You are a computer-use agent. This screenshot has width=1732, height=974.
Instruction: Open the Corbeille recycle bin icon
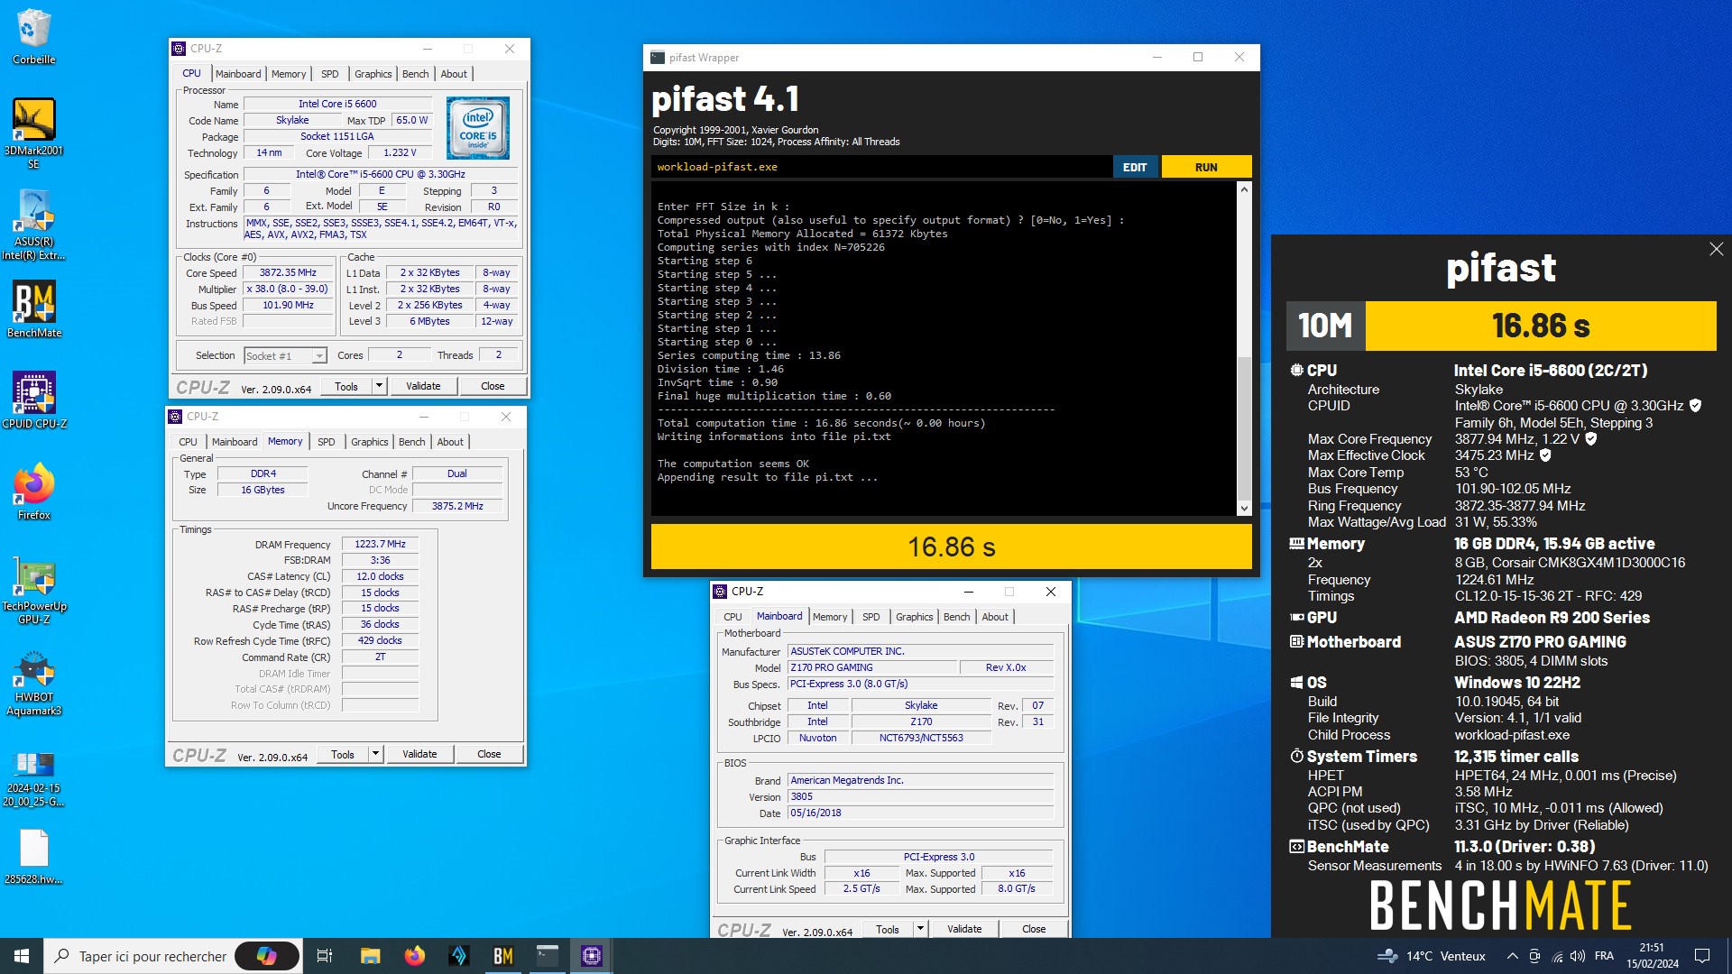[x=33, y=37]
